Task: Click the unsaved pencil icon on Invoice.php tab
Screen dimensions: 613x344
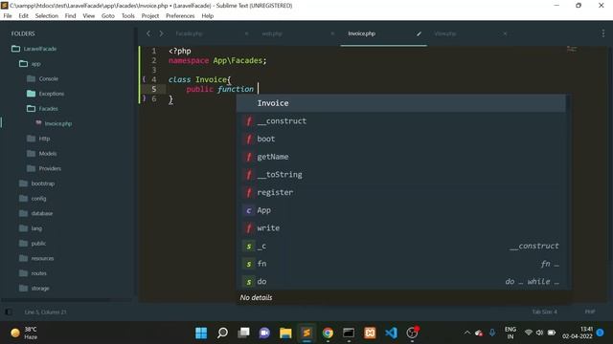Action: (x=419, y=34)
